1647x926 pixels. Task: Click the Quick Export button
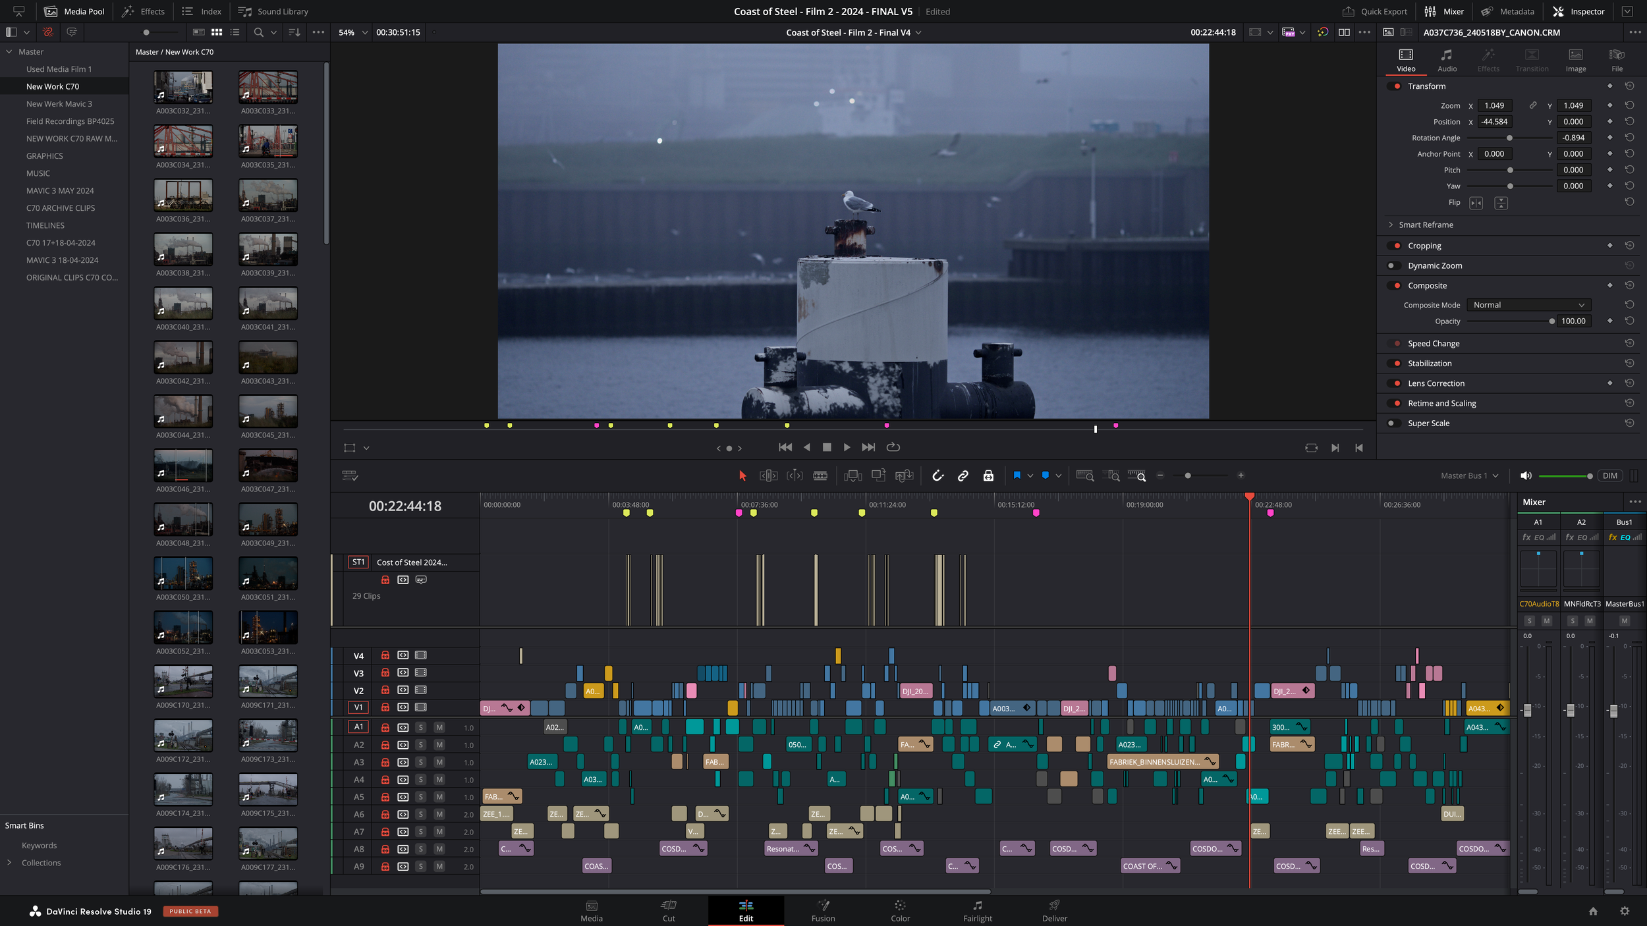pyautogui.click(x=1374, y=11)
